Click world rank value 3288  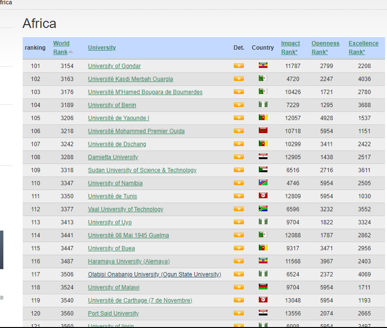pyautogui.click(x=67, y=157)
